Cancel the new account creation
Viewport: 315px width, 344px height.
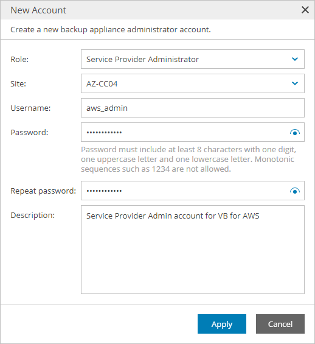tap(280, 324)
